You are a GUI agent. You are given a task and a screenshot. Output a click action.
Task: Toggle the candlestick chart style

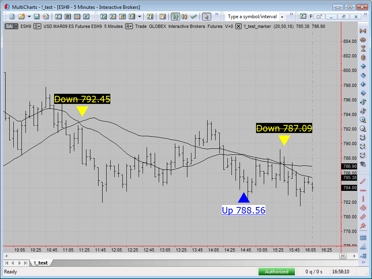[184, 17]
